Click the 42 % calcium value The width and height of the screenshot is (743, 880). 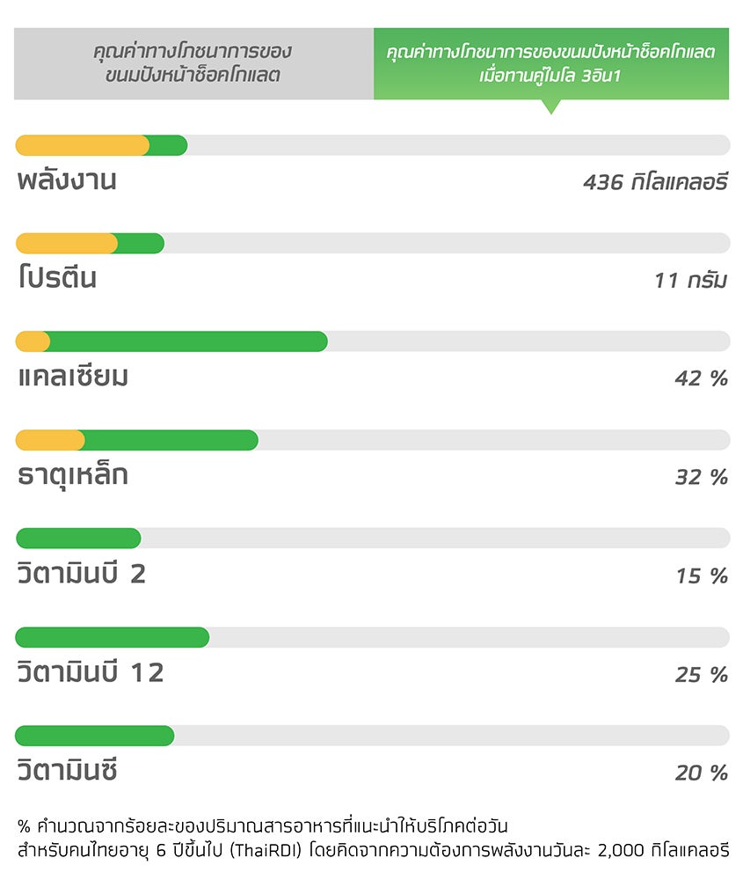[702, 378]
